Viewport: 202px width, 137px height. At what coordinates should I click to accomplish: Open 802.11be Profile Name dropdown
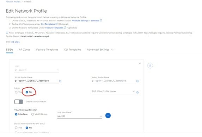(113, 92)
